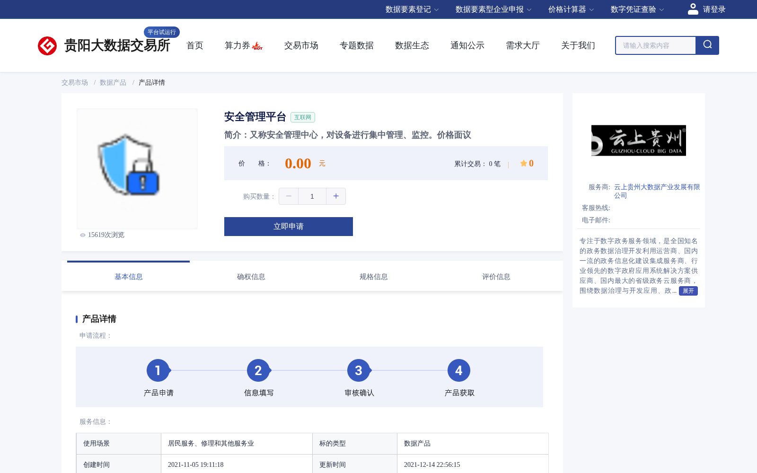757x473 pixels.
Task: Increase purchase quantity with plus button
Action: tap(336, 196)
